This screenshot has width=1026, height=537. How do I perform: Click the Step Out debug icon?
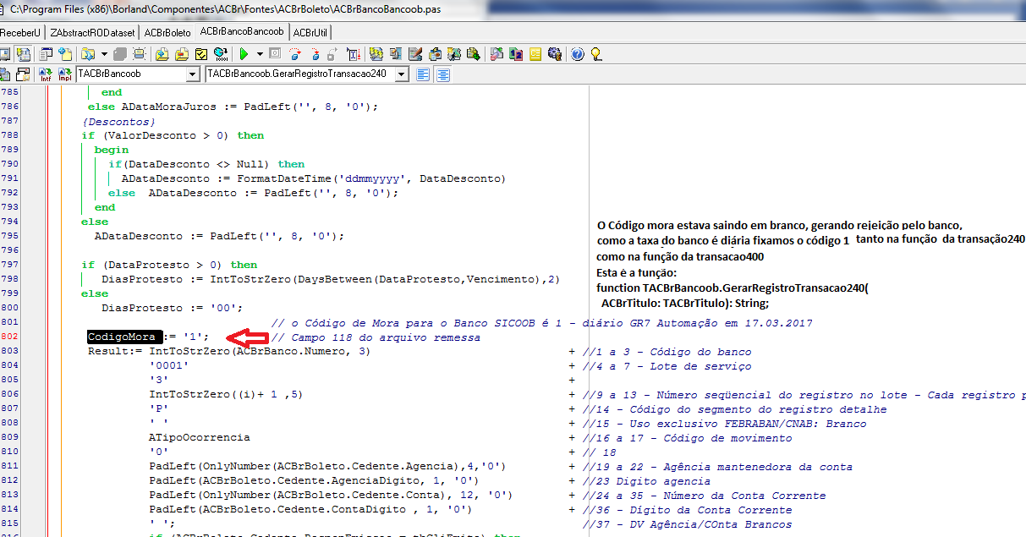tap(332, 54)
